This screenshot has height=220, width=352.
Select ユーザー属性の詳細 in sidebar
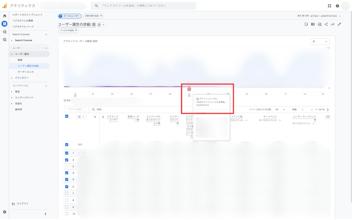[28, 66]
